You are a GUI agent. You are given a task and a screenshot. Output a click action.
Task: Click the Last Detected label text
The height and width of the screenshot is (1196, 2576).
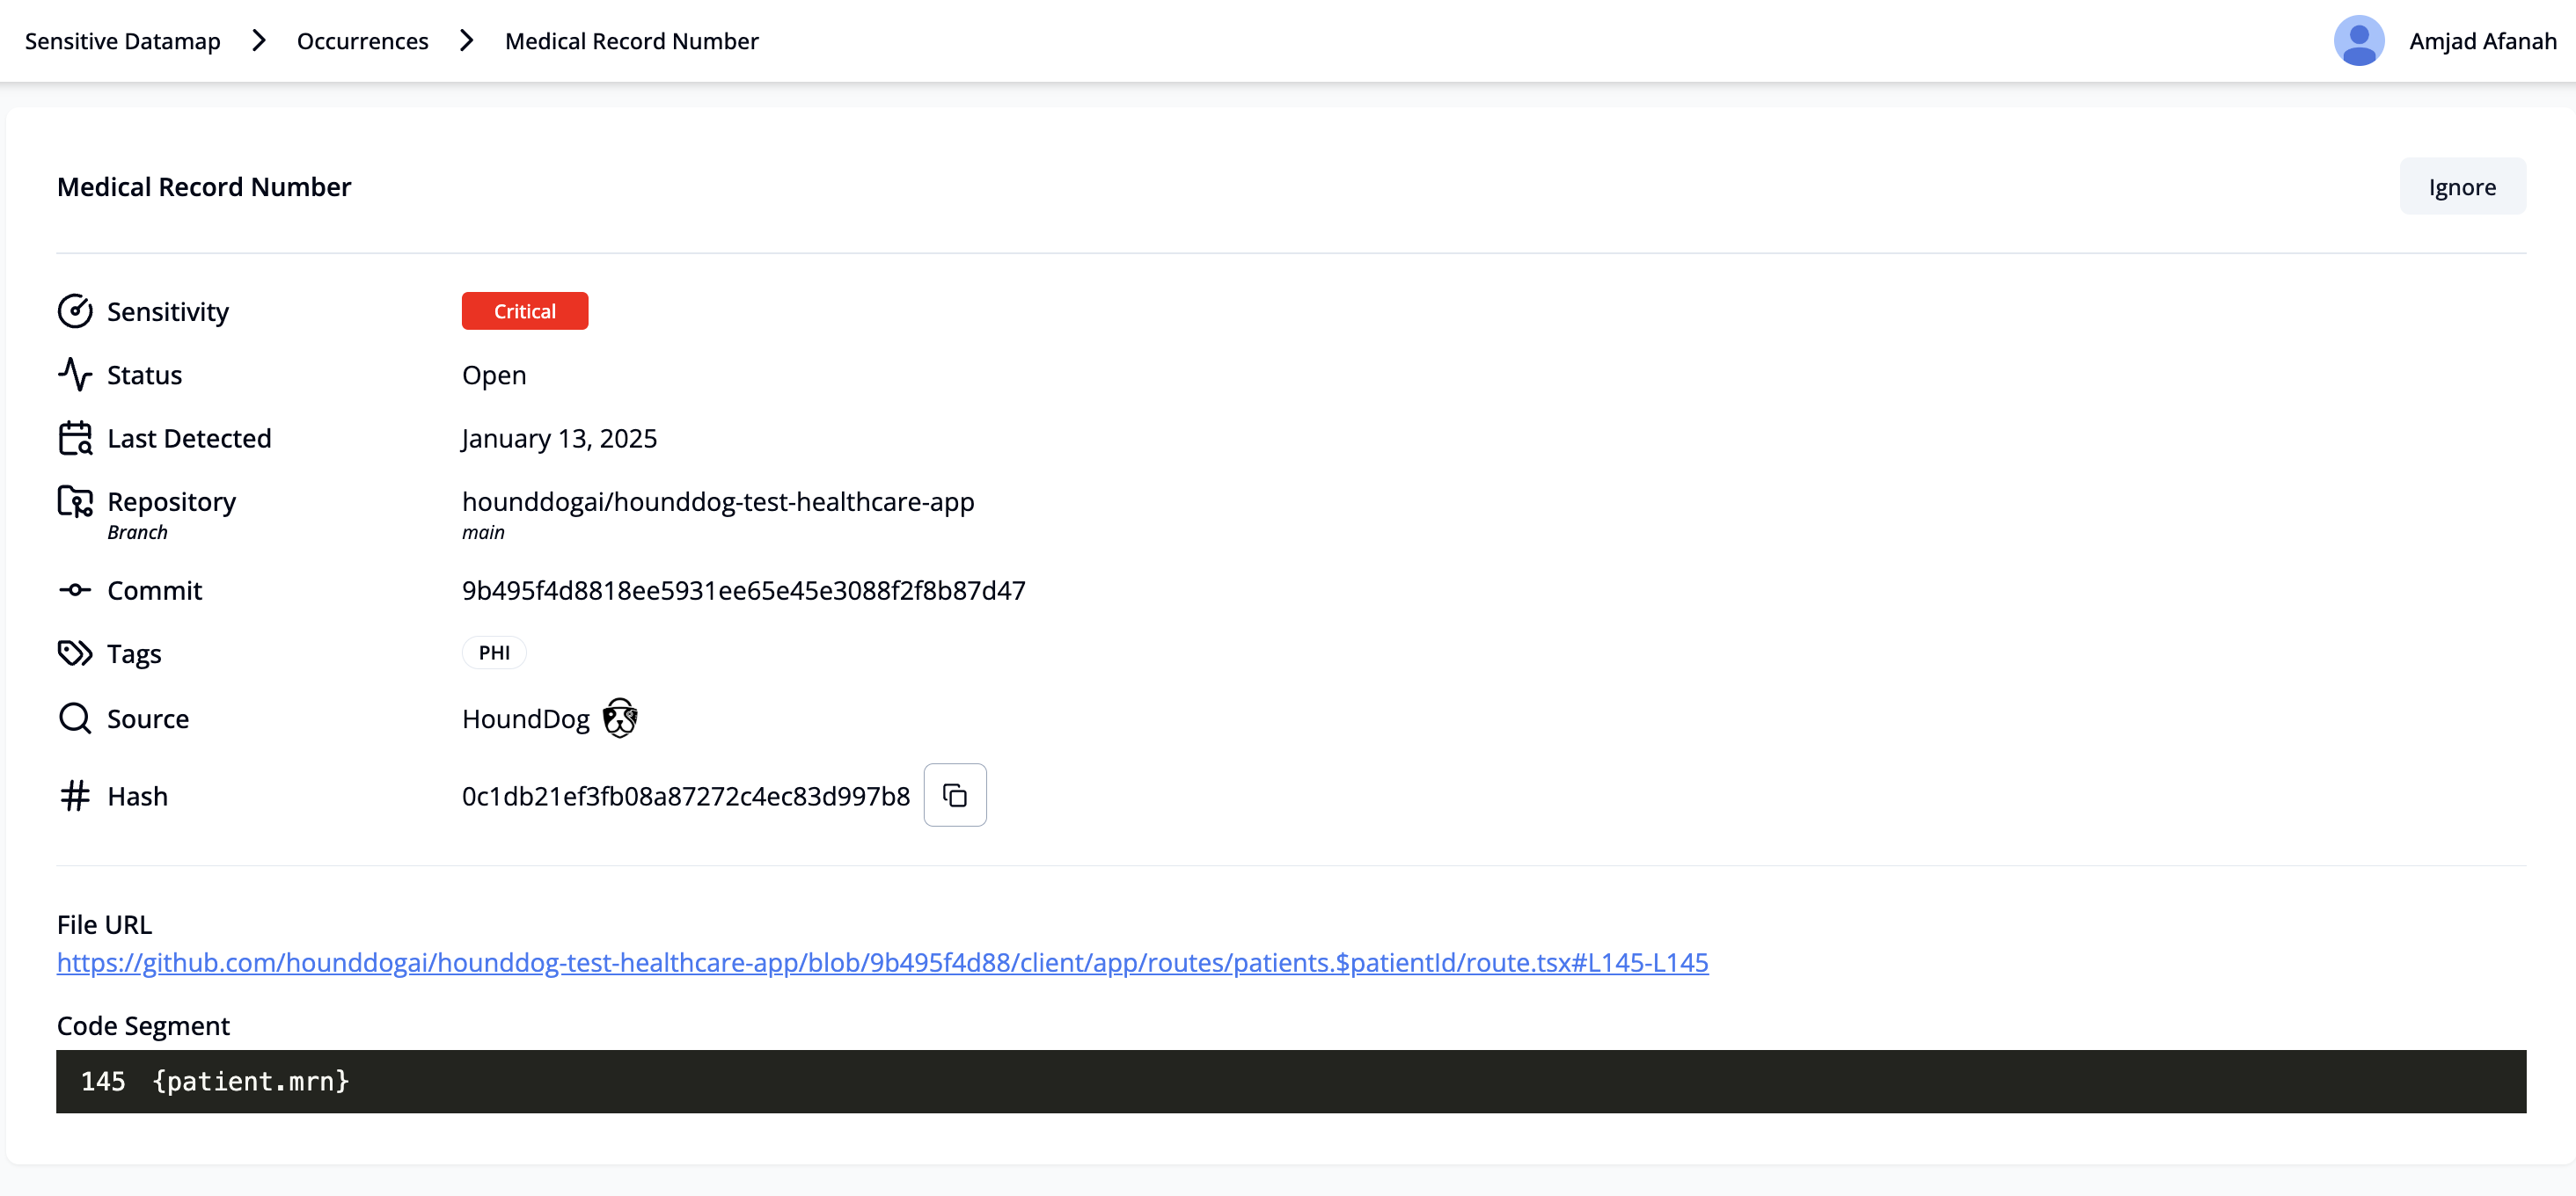[189, 439]
